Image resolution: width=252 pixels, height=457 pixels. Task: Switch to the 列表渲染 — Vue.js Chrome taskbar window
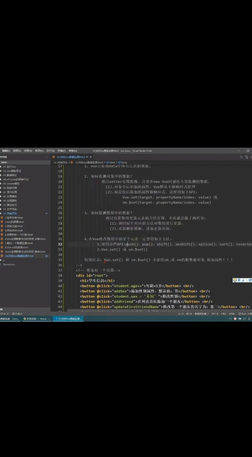pyautogui.click(x=37, y=319)
